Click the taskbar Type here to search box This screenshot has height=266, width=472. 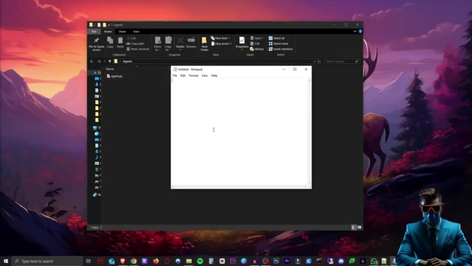click(47, 261)
